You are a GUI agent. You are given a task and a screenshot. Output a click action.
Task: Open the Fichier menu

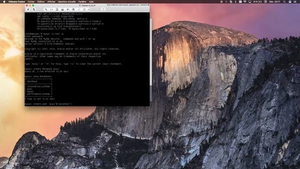pyautogui.click(x=31, y=2)
